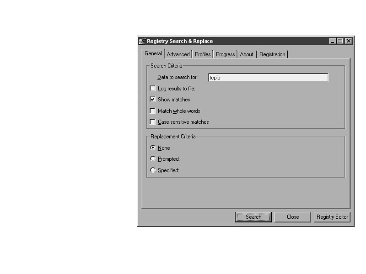Choose the 'Prompted' replacement option
The width and height of the screenshot is (366, 274).
(153, 159)
